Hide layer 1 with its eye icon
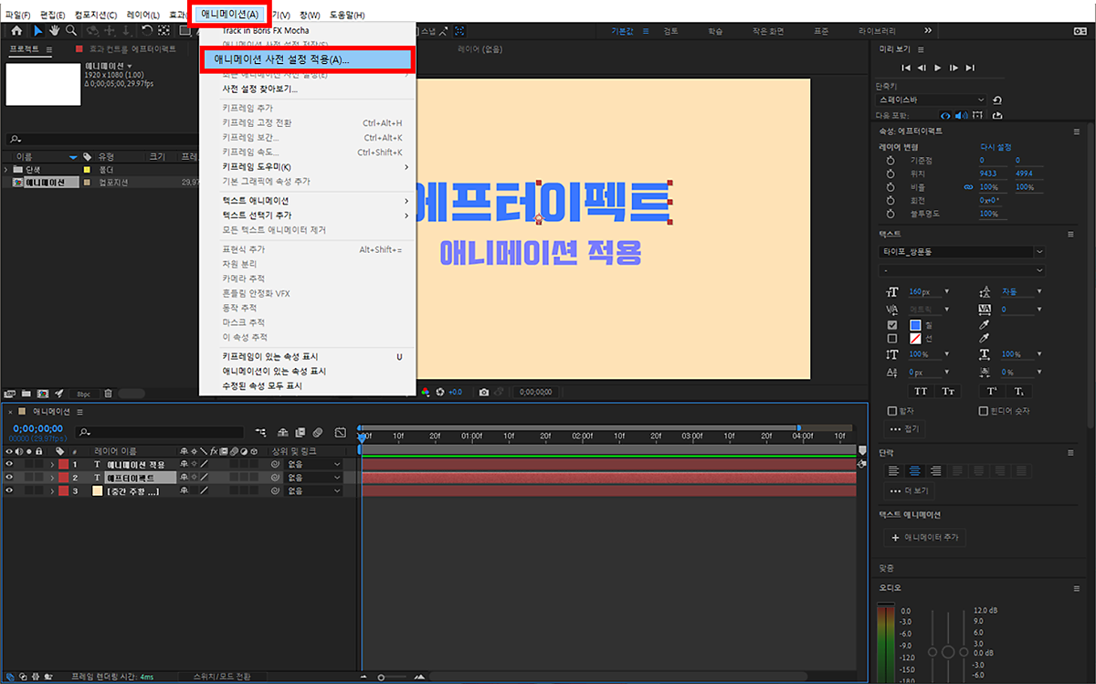This screenshot has height=684, width=1096. pyautogui.click(x=9, y=465)
